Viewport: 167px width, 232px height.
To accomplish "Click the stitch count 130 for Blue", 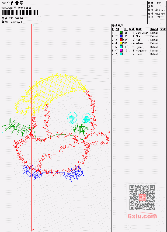I will pos(125,36).
